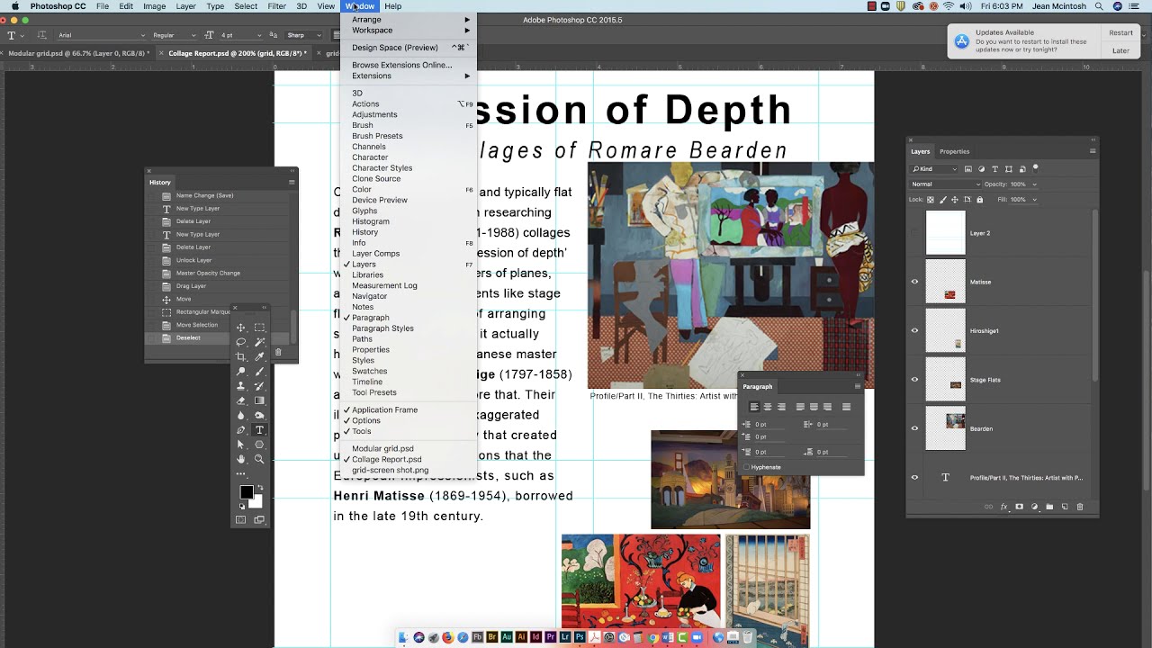The width and height of the screenshot is (1152, 648).
Task: Click the Bearden layer thumbnail
Action: 946,428
